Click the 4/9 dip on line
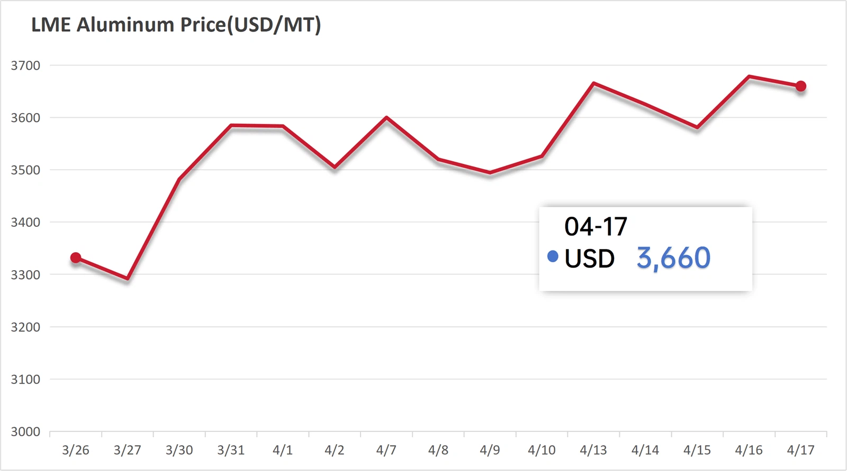 (x=490, y=172)
